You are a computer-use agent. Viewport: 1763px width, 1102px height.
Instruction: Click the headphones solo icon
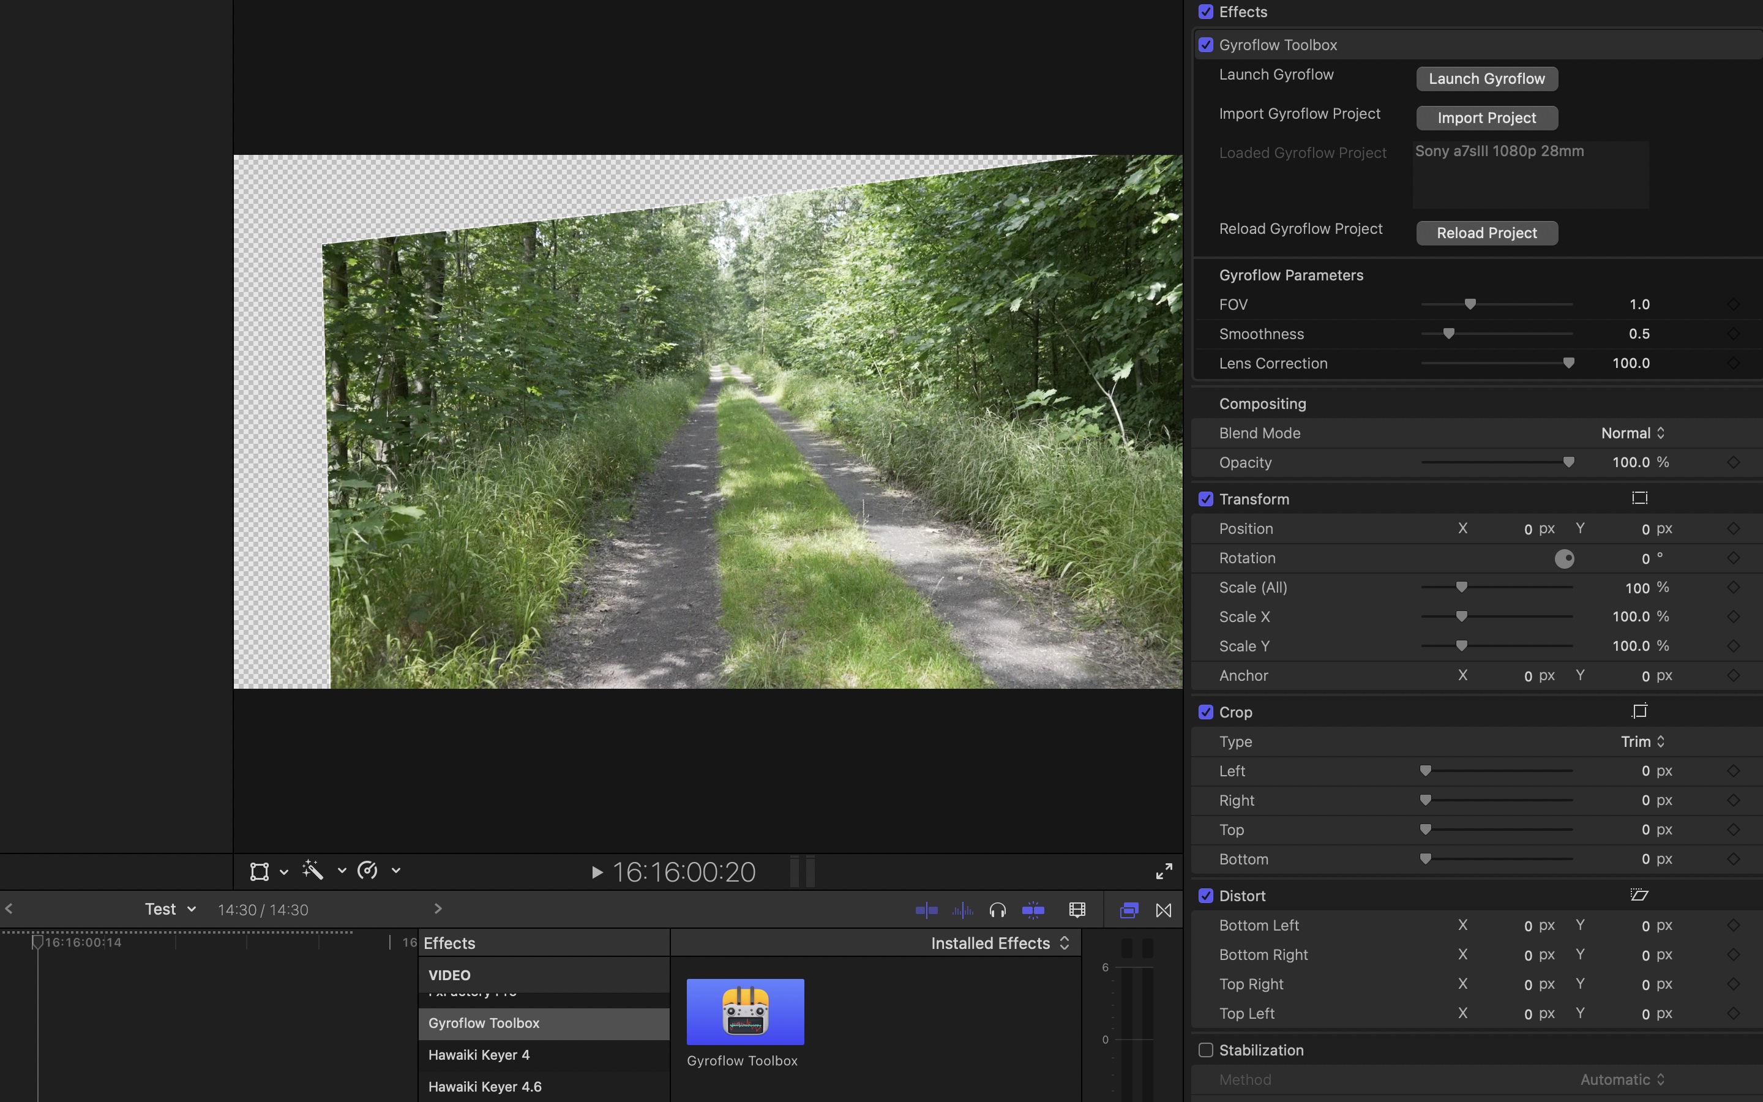[997, 910]
